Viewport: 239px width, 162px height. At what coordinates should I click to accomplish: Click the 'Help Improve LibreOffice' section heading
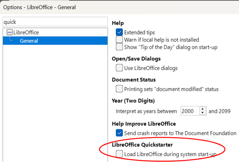coord(144,124)
